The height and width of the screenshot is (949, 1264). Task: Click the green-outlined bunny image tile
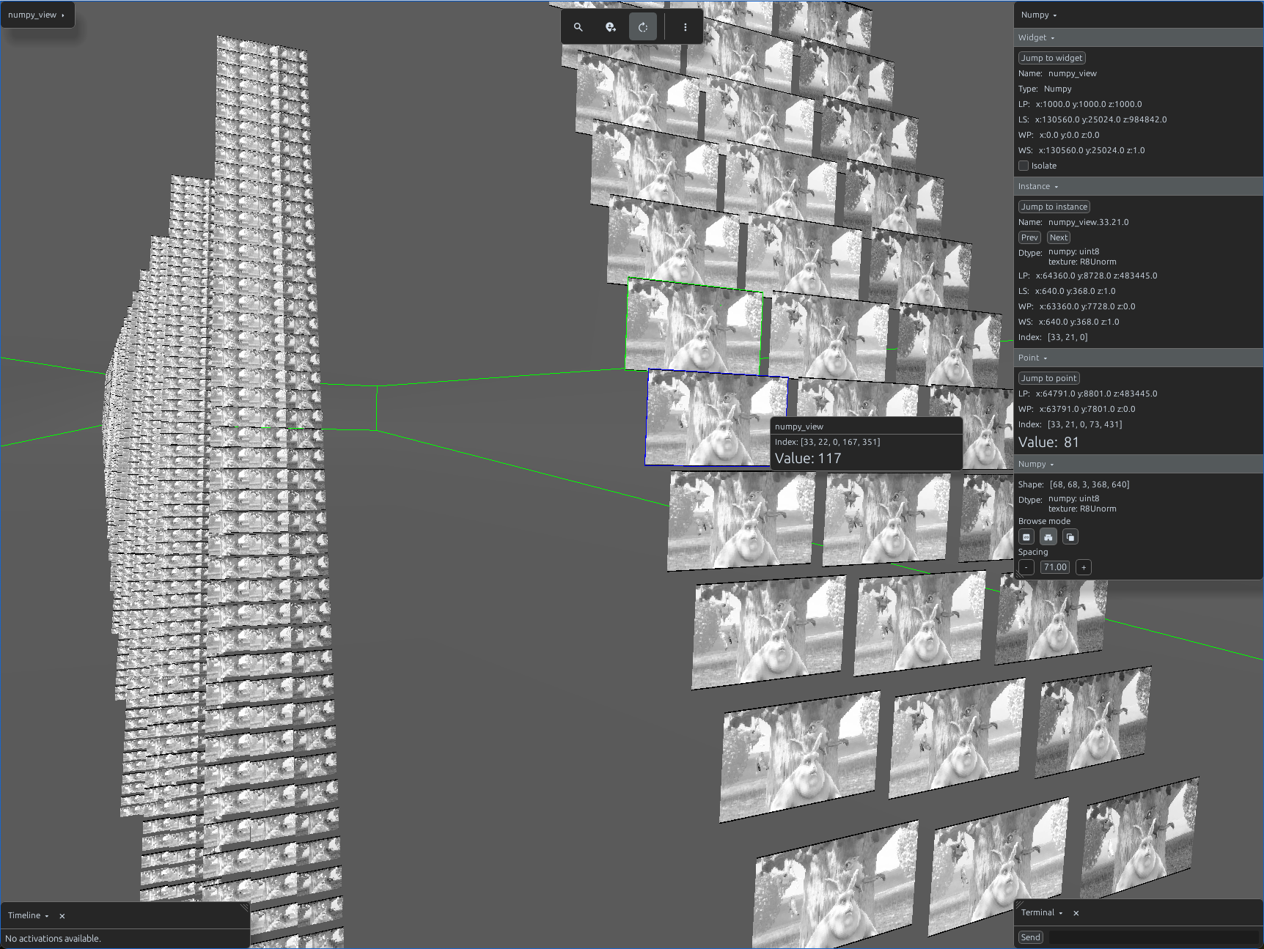coord(694,326)
